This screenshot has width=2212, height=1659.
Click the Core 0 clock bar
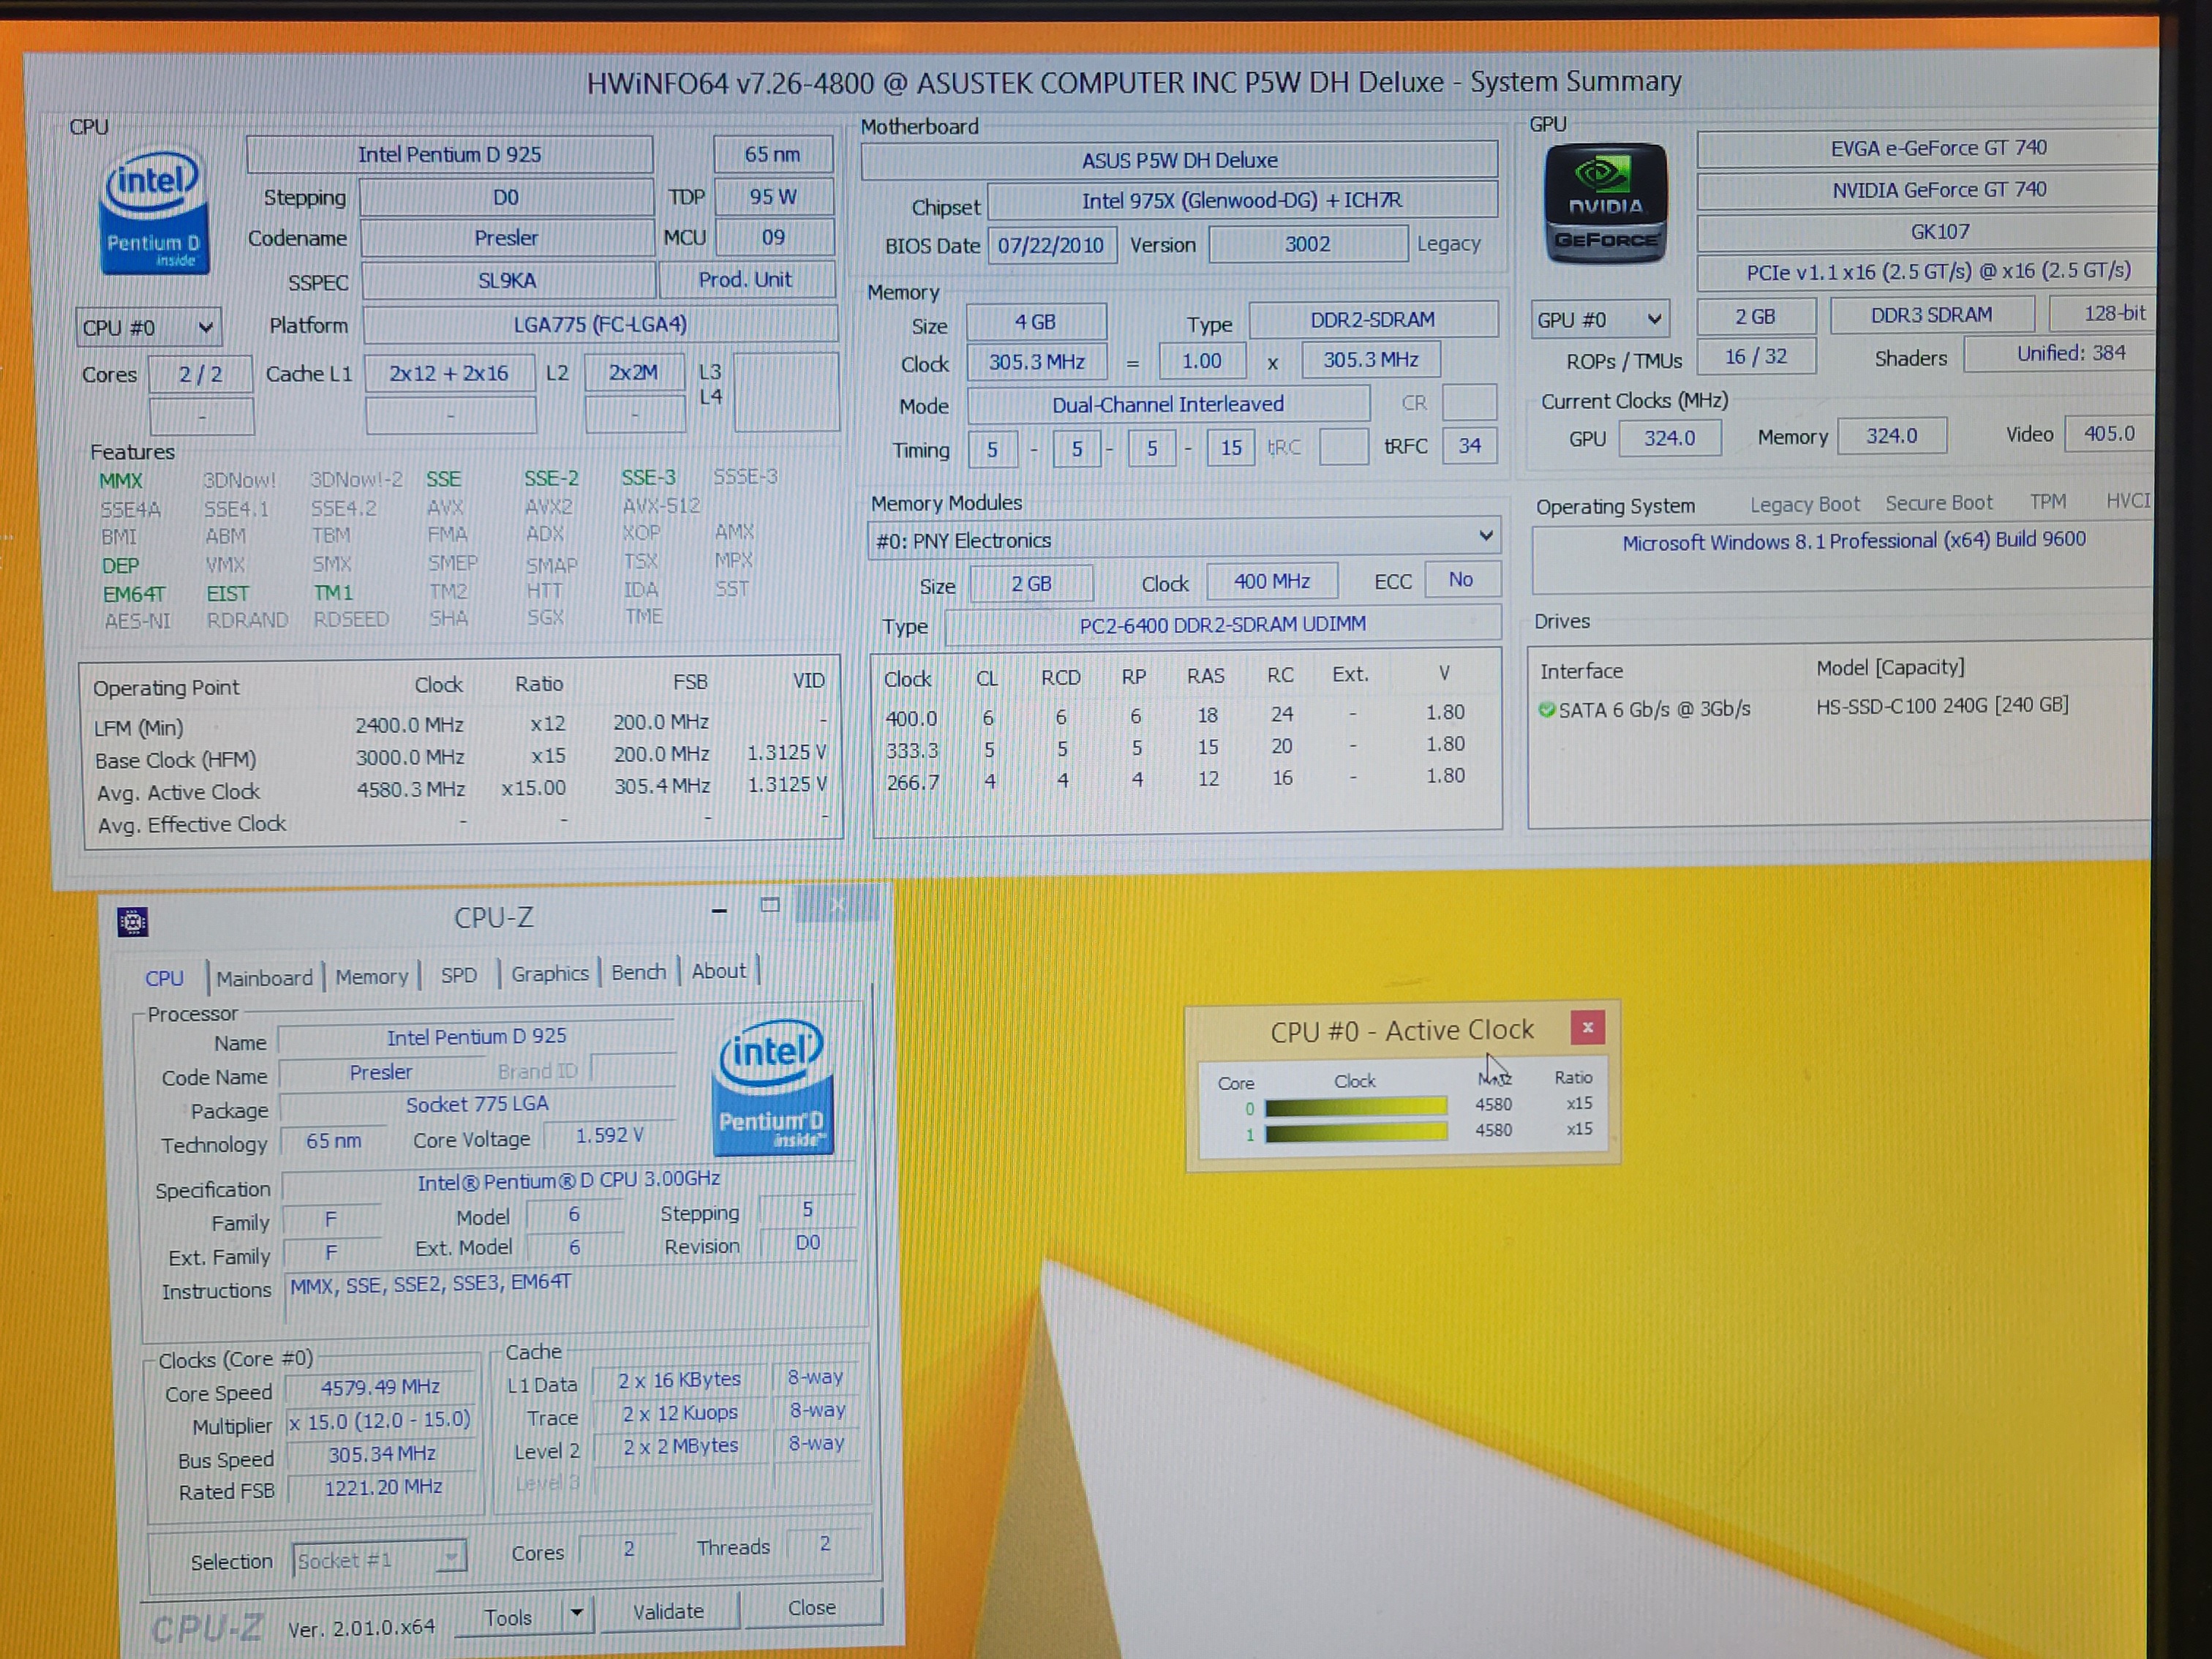1355,1106
